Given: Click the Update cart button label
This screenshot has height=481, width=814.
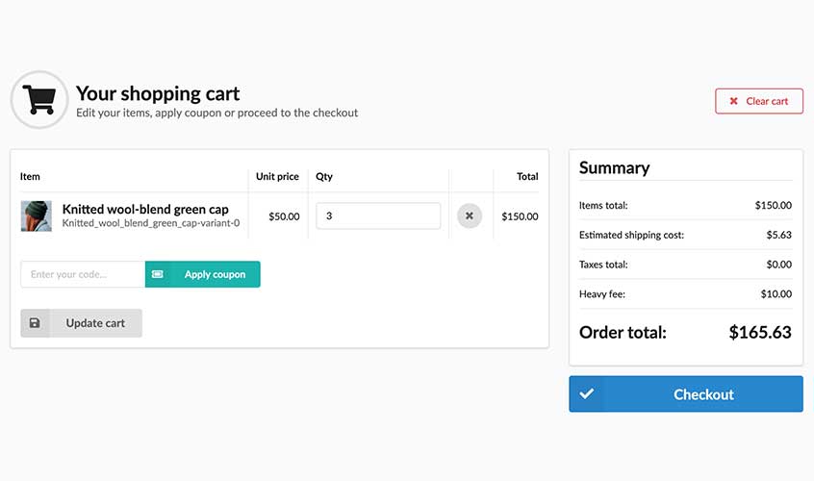Looking at the screenshot, I should pos(95,323).
